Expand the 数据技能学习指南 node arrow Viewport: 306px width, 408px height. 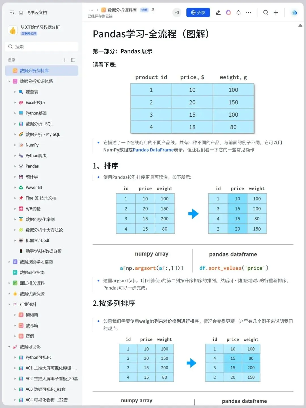pyautogui.click(x=9, y=262)
